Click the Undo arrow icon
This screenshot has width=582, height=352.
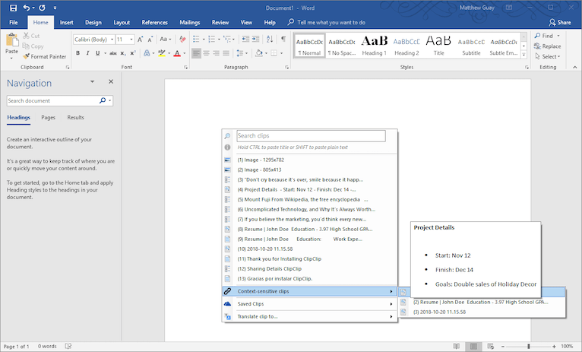(27, 8)
